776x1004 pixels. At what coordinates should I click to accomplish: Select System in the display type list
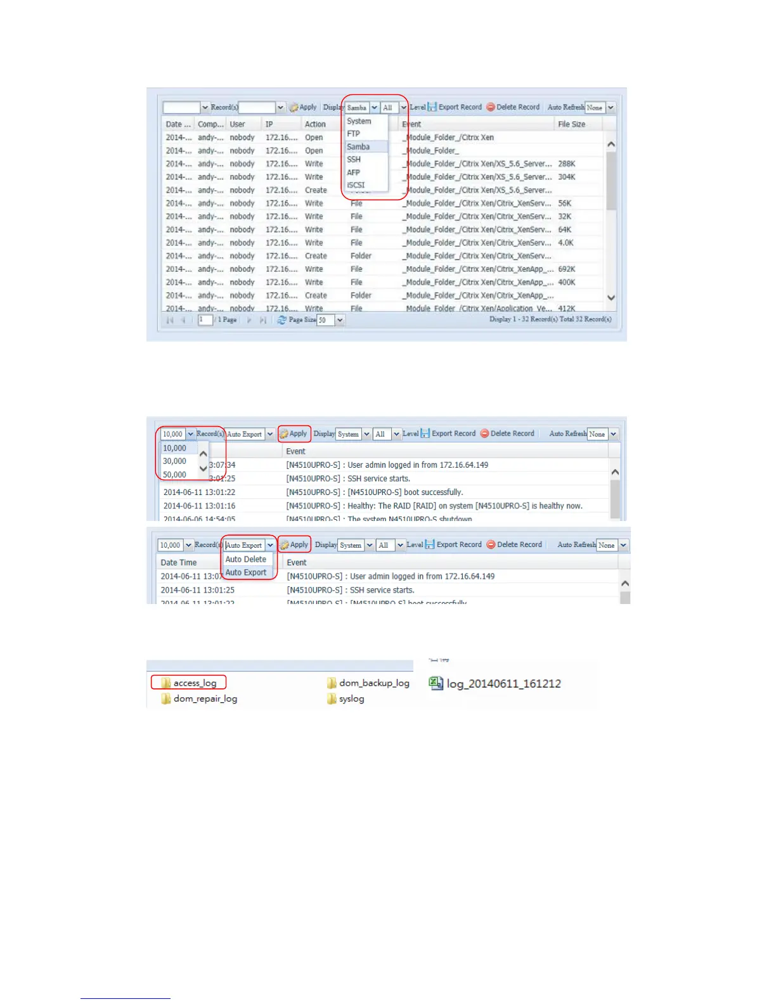pos(366,121)
